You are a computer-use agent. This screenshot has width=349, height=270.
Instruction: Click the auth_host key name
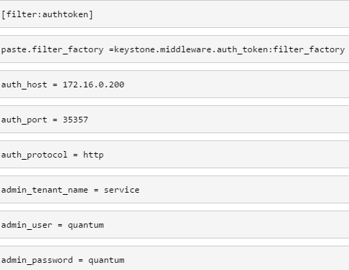click(24, 85)
